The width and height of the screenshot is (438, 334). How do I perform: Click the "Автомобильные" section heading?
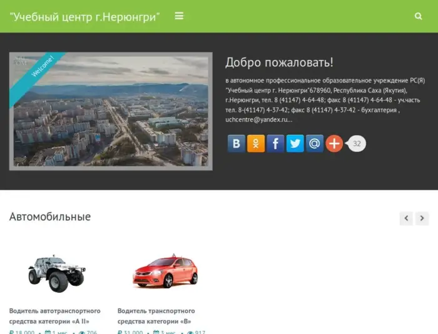[50, 217]
